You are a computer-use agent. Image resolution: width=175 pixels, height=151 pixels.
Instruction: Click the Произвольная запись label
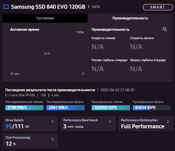click(x=148, y=102)
